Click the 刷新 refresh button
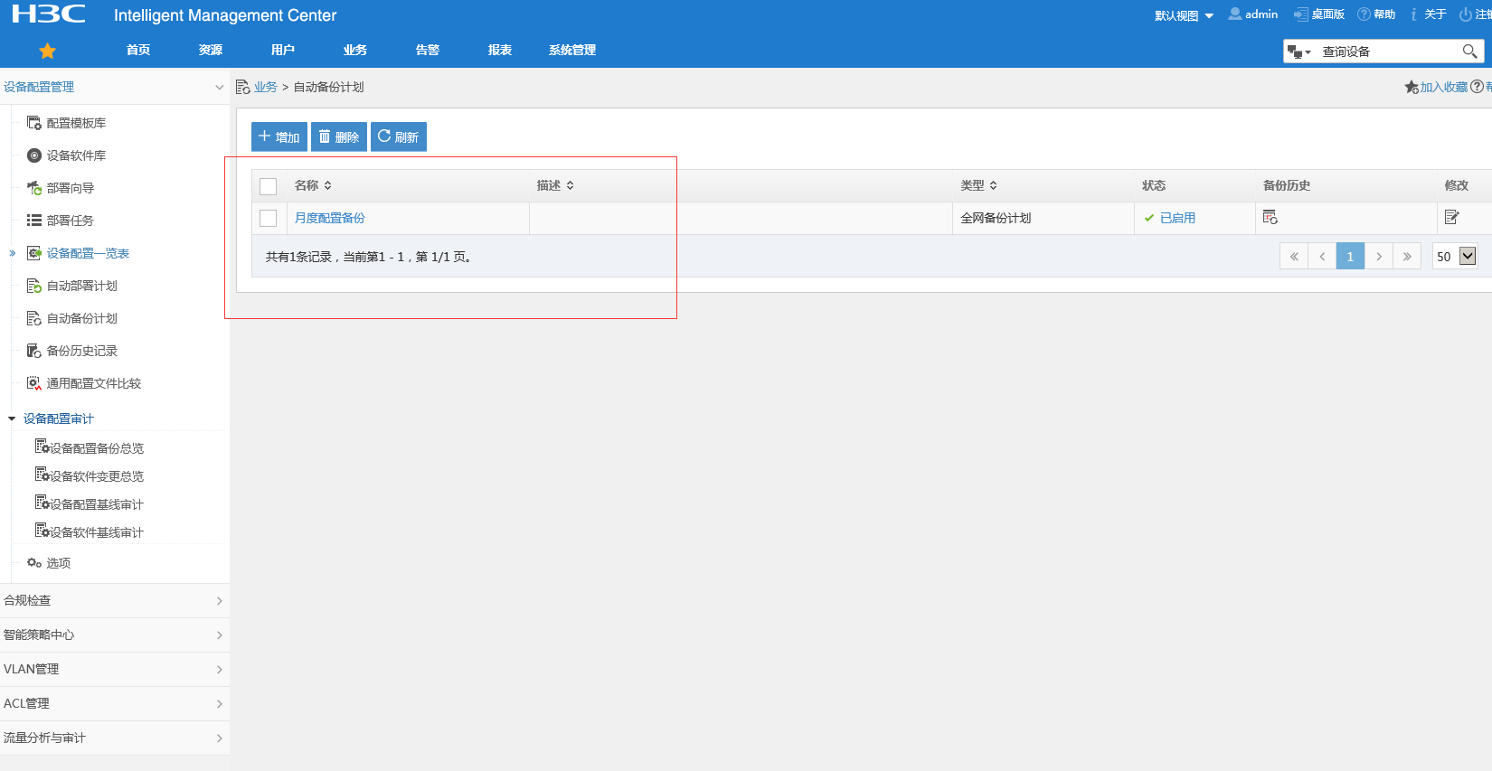This screenshot has width=1492, height=771. (399, 136)
